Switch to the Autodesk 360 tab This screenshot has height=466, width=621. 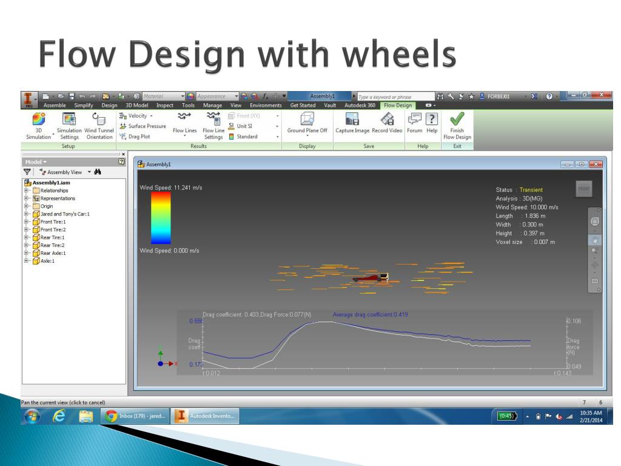pos(360,106)
